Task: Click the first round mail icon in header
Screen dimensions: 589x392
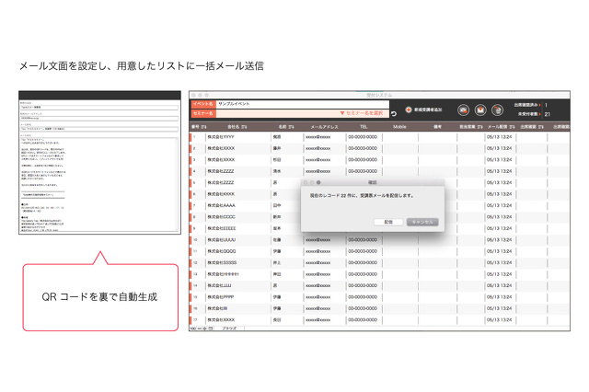Action: pos(462,110)
